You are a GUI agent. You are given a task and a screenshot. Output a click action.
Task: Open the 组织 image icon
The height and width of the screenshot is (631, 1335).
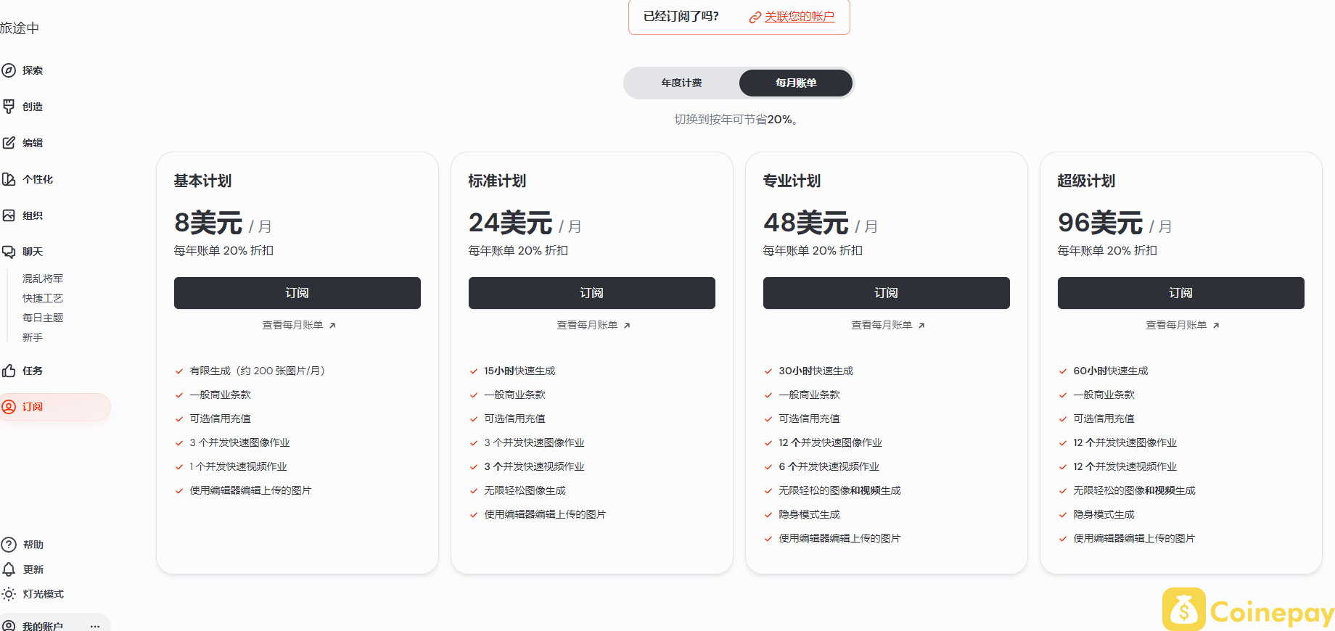[x=9, y=215]
